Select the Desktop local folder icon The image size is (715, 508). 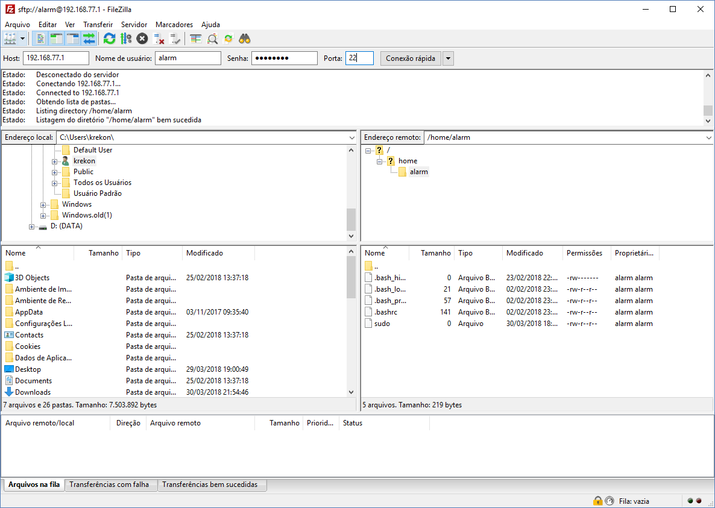coord(9,369)
